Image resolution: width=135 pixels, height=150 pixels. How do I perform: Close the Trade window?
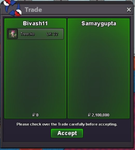pyautogui.click(x=129, y=10)
